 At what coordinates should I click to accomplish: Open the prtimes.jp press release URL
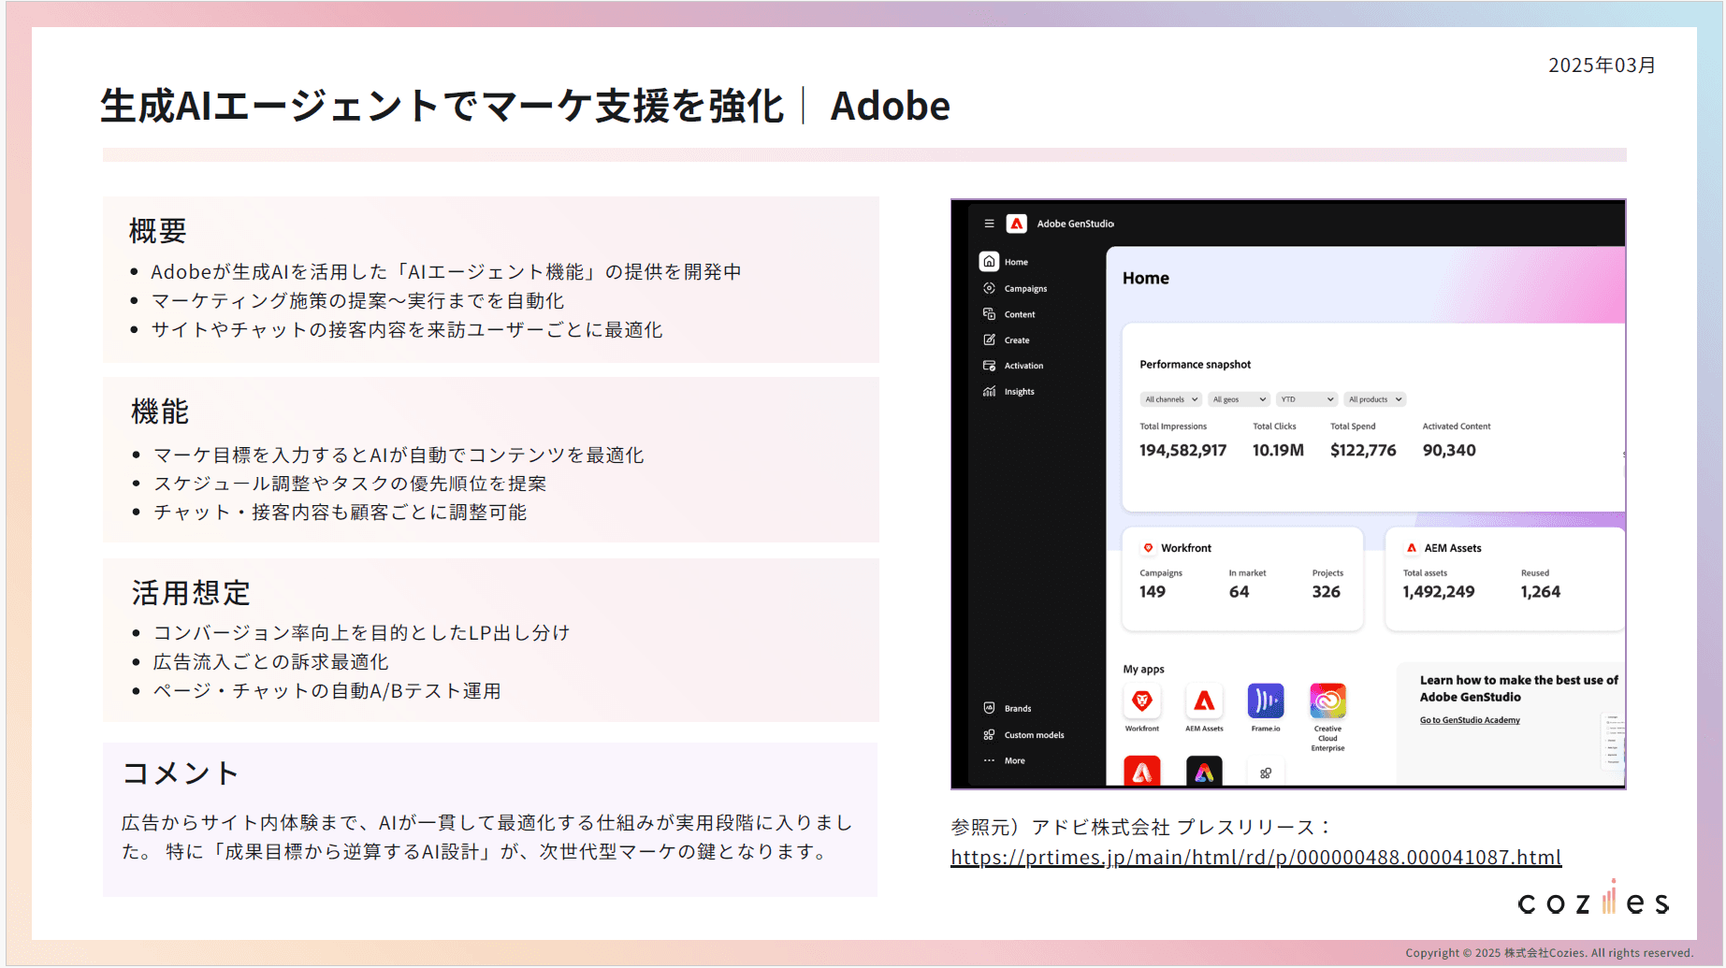pos(1255,857)
